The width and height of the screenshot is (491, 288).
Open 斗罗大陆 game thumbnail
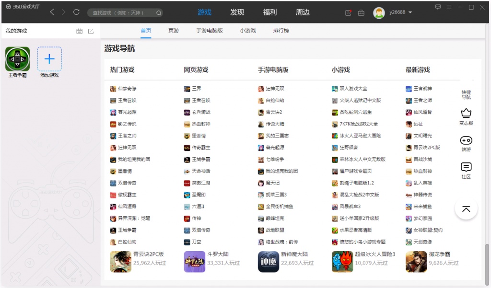coord(195,262)
